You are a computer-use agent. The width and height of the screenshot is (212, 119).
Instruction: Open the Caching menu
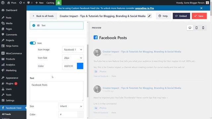point(50,3)
